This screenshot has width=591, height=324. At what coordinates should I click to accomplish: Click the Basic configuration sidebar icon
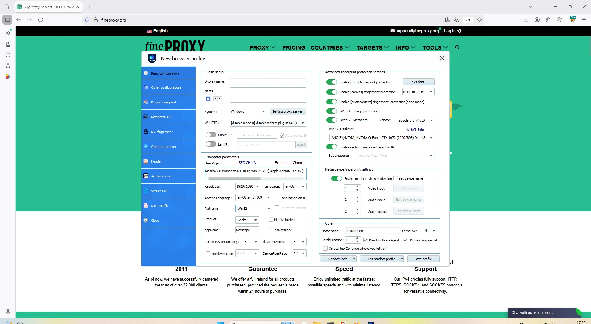pyautogui.click(x=146, y=73)
